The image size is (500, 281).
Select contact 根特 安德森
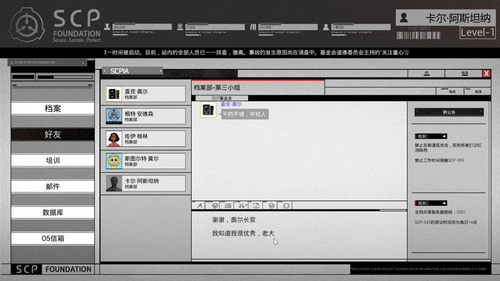click(146, 116)
